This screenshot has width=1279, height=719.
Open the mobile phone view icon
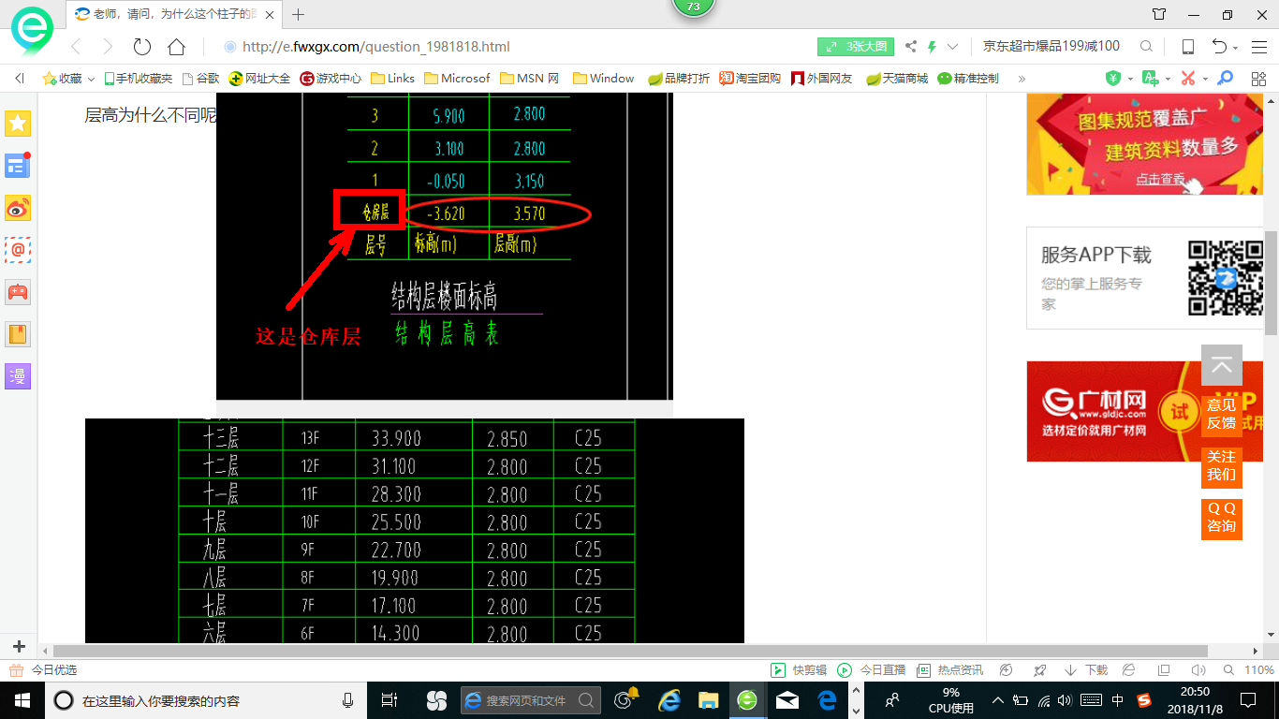1188,47
